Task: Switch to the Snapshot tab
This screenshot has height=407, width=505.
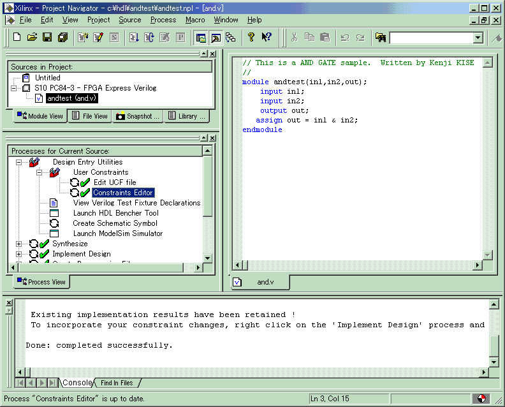Action: coord(138,116)
